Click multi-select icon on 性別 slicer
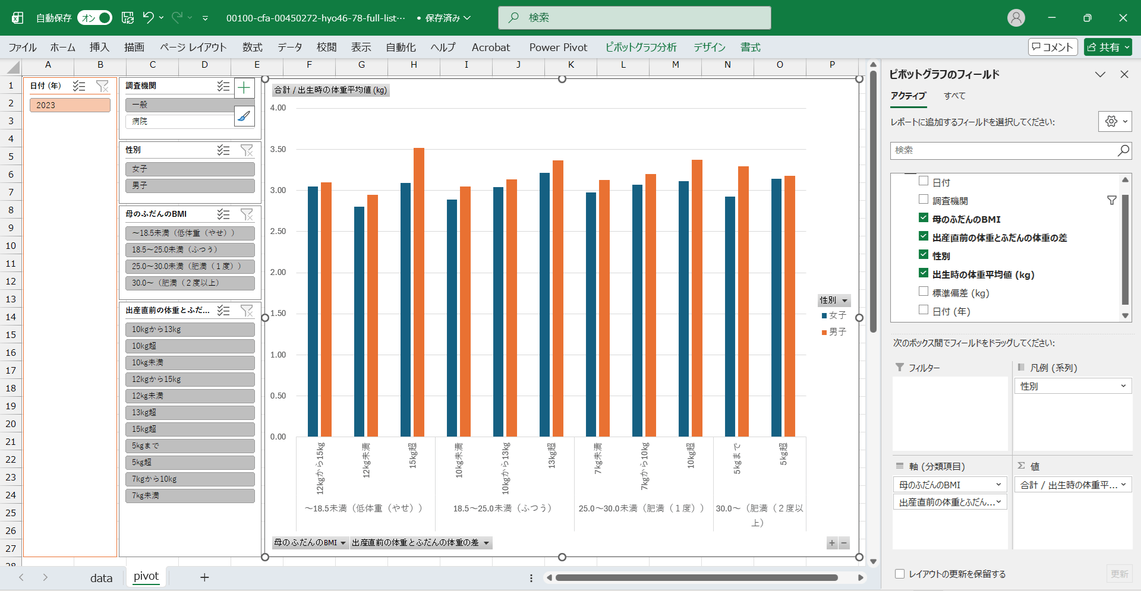1141x591 pixels. pyautogui.click(x=223, y=150)
